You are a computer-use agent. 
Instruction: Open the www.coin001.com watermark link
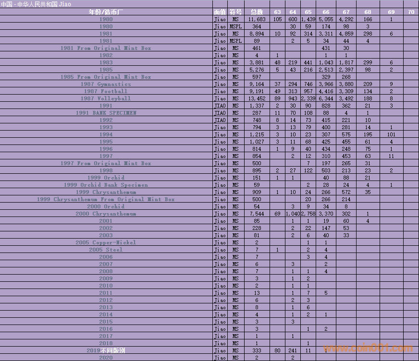368,349
